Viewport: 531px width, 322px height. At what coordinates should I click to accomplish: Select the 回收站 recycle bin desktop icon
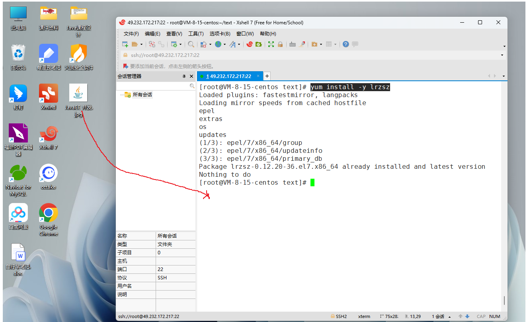(18, 57)
